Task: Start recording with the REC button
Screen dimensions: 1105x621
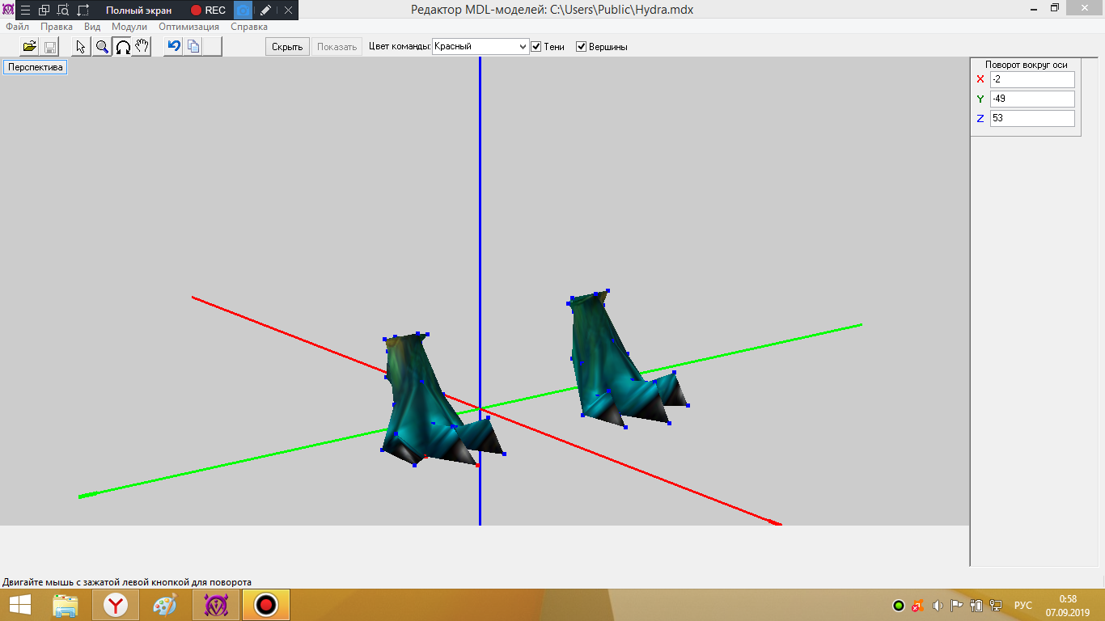Action: point(208,11)
